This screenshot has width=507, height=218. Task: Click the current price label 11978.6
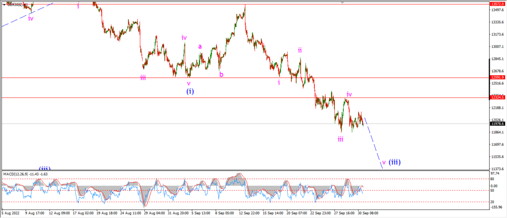click(496, 124)
